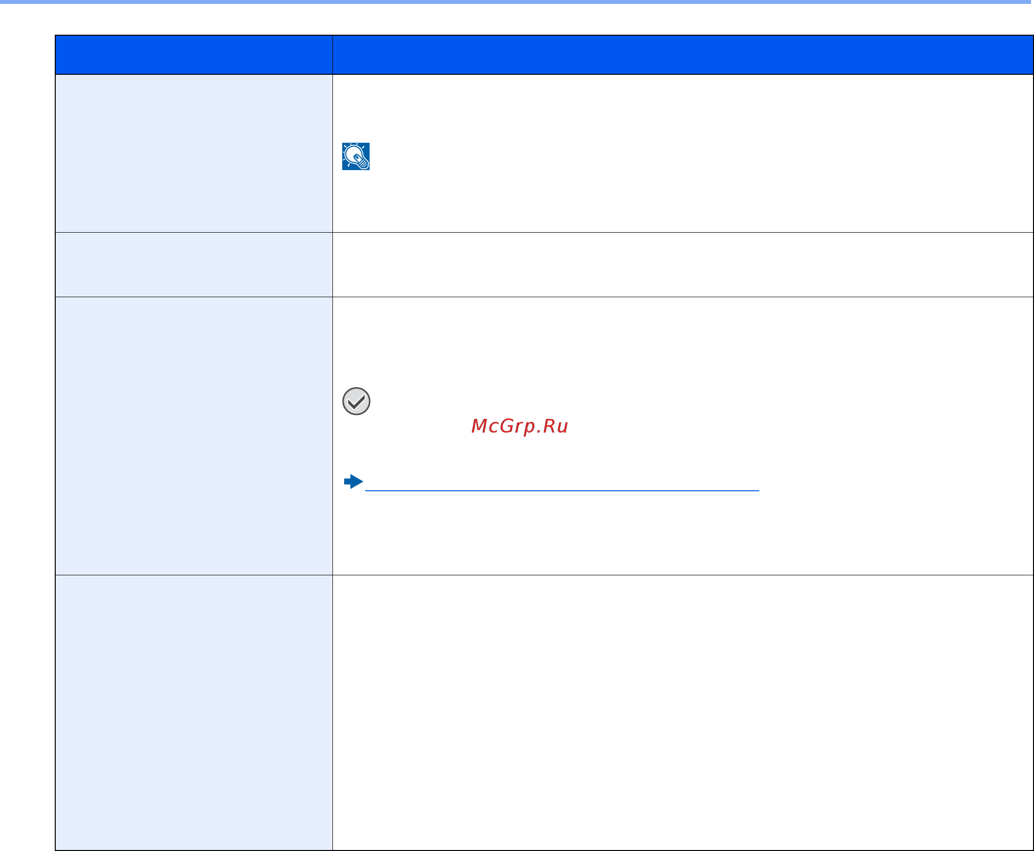
Task: Click the thin light-blue strip at page top
Action: [517, 2]
